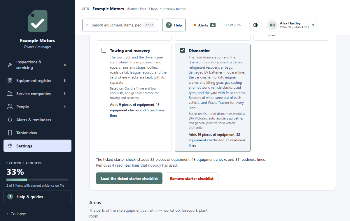350x221 pixels.
Task: Click the Areas section heading
Action: [95, 202]
